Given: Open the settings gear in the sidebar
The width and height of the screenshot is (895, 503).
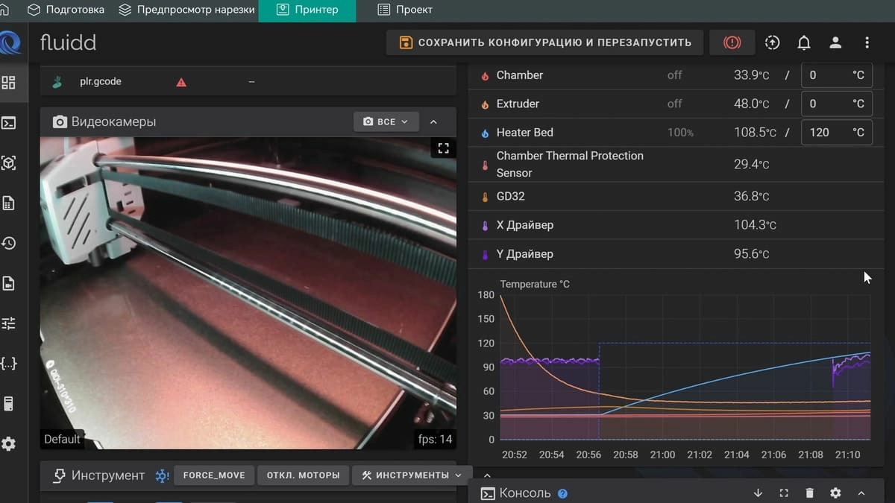Looking at the screenshot, I should click(x=9, y=444).
